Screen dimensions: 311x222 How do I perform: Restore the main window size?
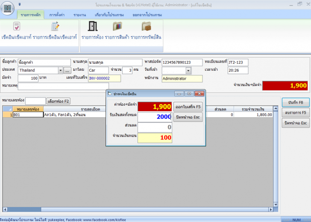[300, 4]
